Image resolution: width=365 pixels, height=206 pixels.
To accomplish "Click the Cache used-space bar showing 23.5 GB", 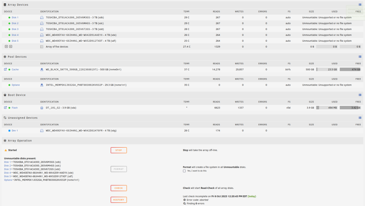I will 327,69.
